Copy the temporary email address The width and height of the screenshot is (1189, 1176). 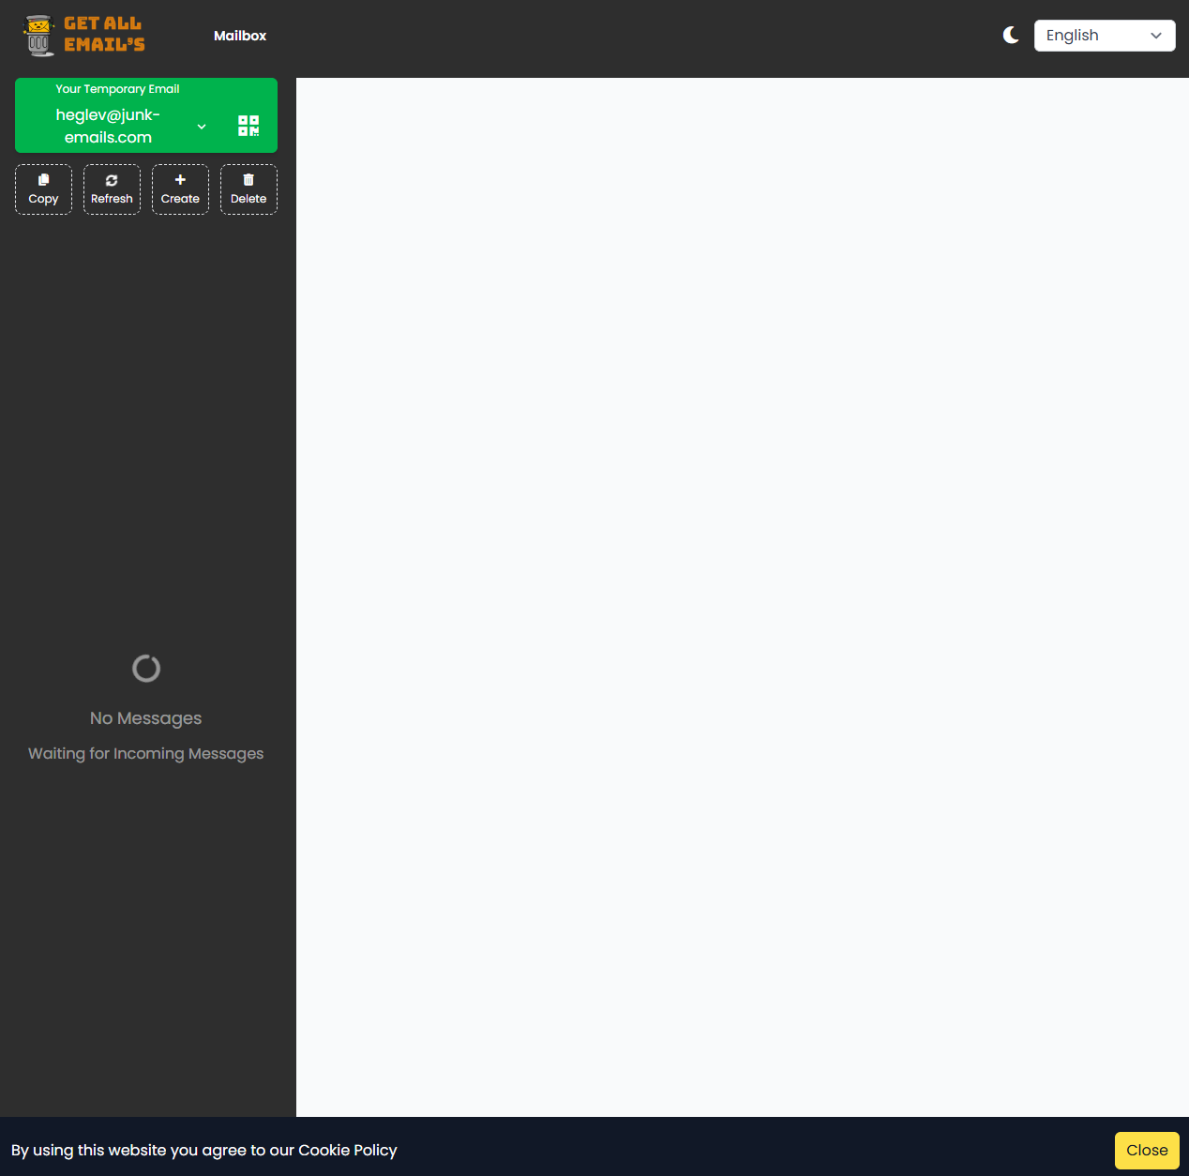click(x=43, y=189)
